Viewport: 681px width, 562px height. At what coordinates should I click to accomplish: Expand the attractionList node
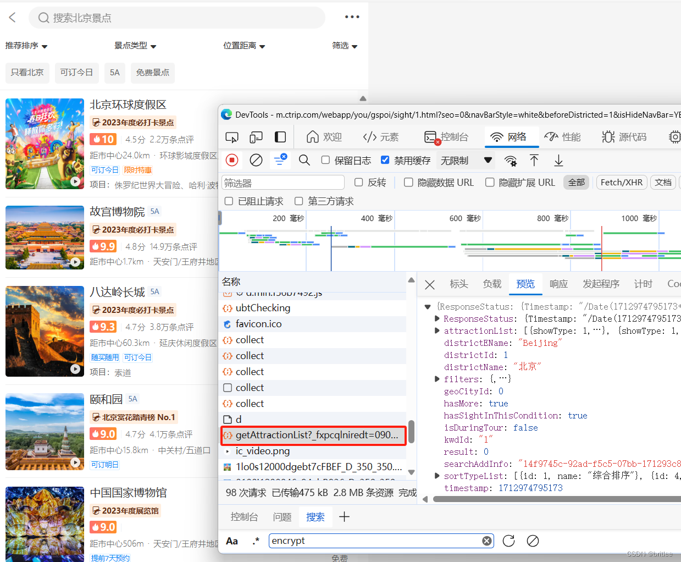437,331
